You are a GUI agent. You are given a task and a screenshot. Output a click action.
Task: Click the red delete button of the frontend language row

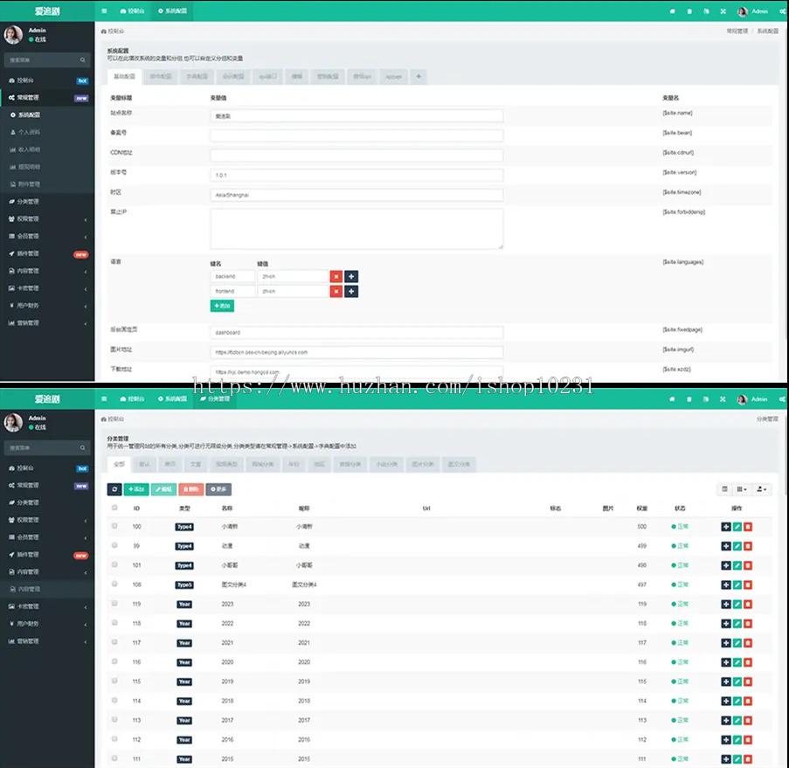tap(336, 292)
